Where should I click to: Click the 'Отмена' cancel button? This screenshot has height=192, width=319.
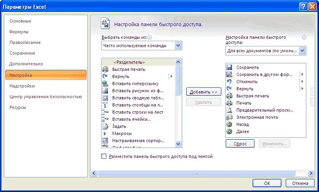tap(300, 183)
